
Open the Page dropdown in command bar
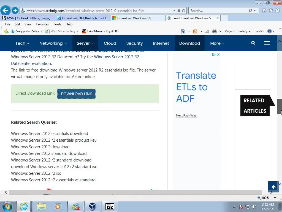230,31
